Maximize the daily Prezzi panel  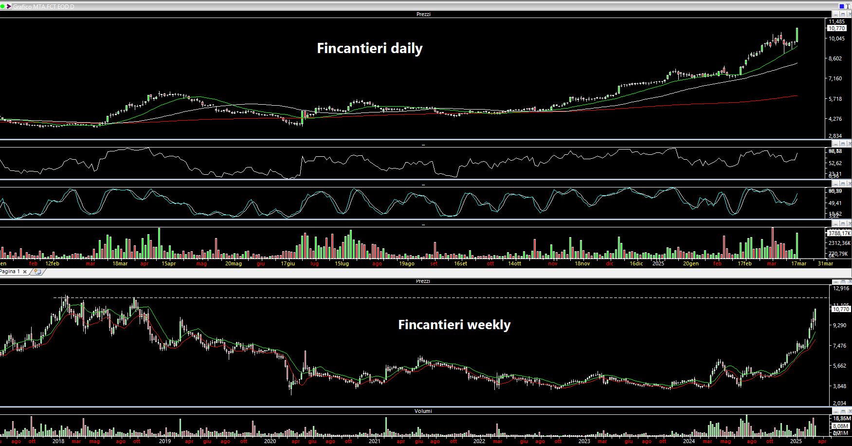843,14
